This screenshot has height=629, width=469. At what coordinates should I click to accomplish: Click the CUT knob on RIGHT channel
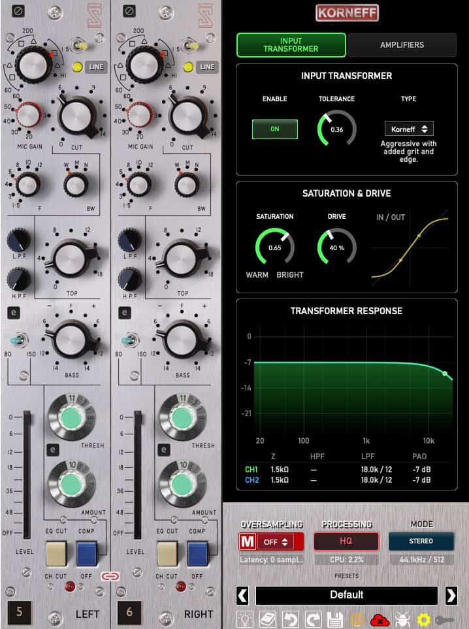[x=187, y=117]
